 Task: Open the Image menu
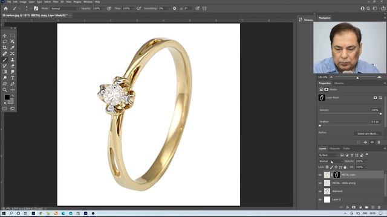click(x=23, y=2)
